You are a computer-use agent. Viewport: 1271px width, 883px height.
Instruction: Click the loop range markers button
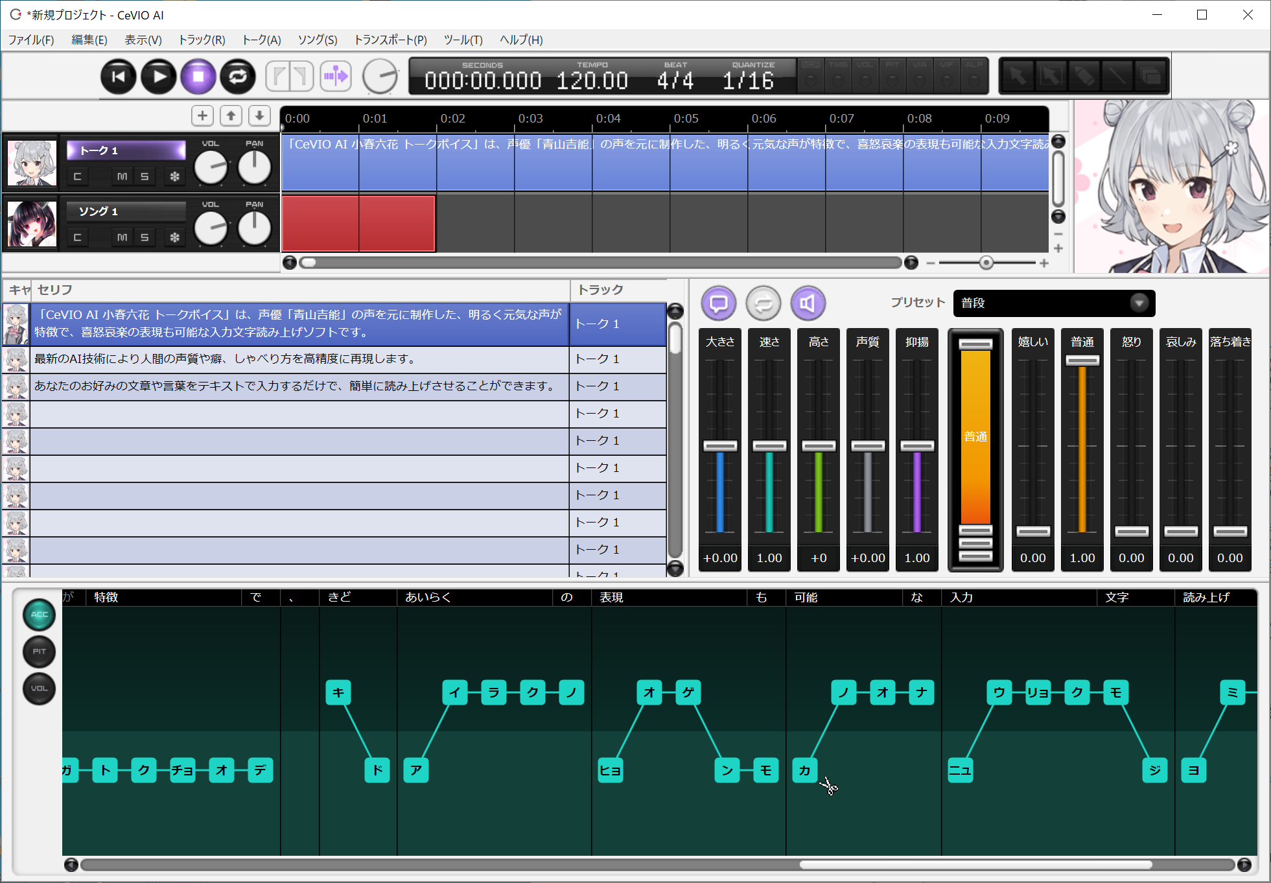tap(290, 77)
